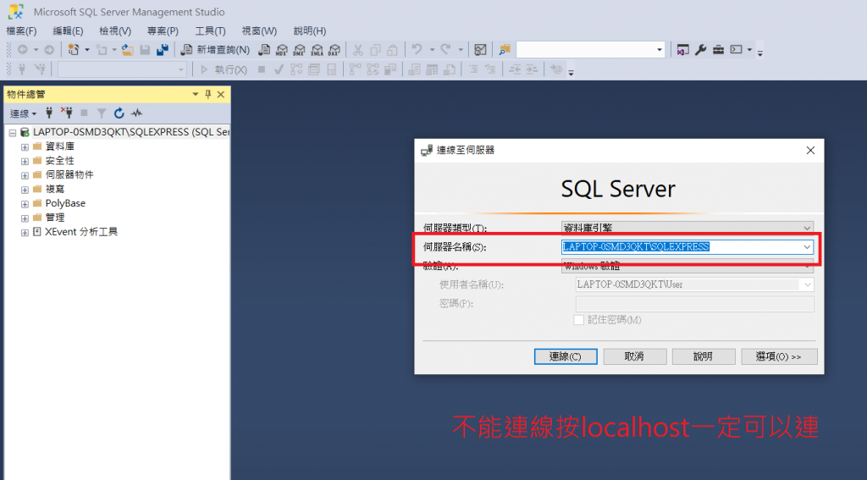Expand the 資料庫 folder
This screenshot has width=867, height=480.
pos(25,147)
